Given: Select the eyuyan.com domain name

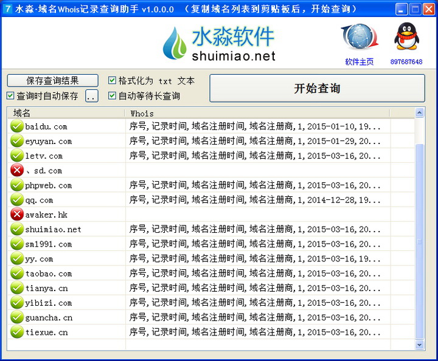Looking at the screenshot, I should pyautogui.click(x=48, y=141).
